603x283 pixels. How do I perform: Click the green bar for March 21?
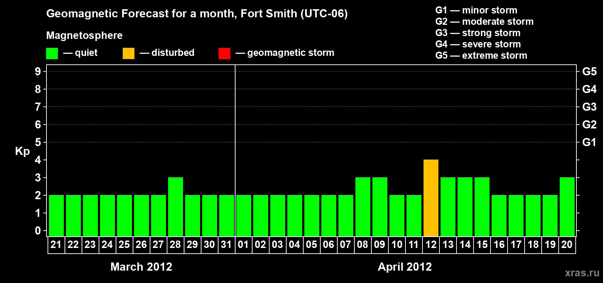(x=56, y=215)
